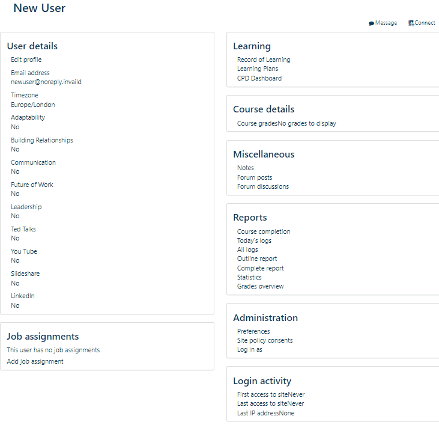Open the Edit profile link
The image size is (439, 425).
26,60
